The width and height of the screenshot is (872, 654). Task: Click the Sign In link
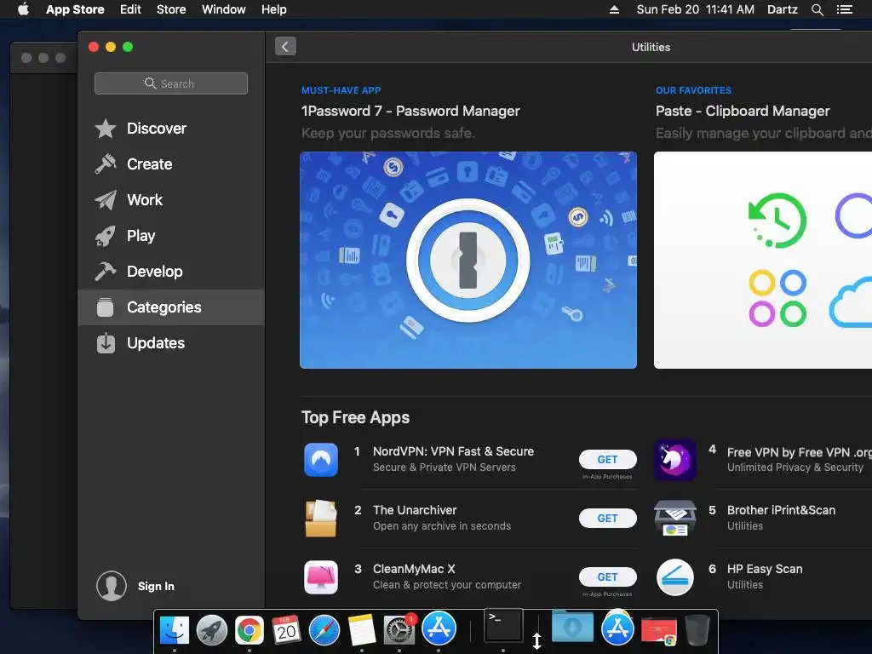click(x=157, y=586)
